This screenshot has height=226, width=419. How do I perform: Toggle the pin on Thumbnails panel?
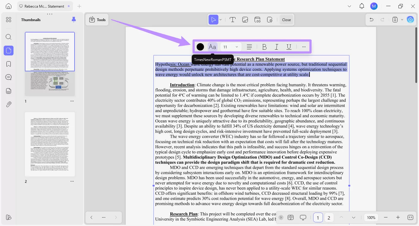click(x=74, y=20)
